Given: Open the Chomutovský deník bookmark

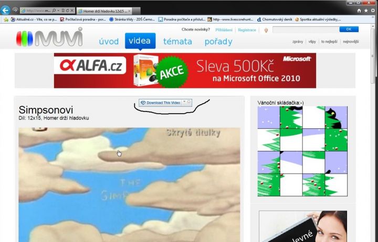Looking at the screenshot, I should tap(275, 19).
